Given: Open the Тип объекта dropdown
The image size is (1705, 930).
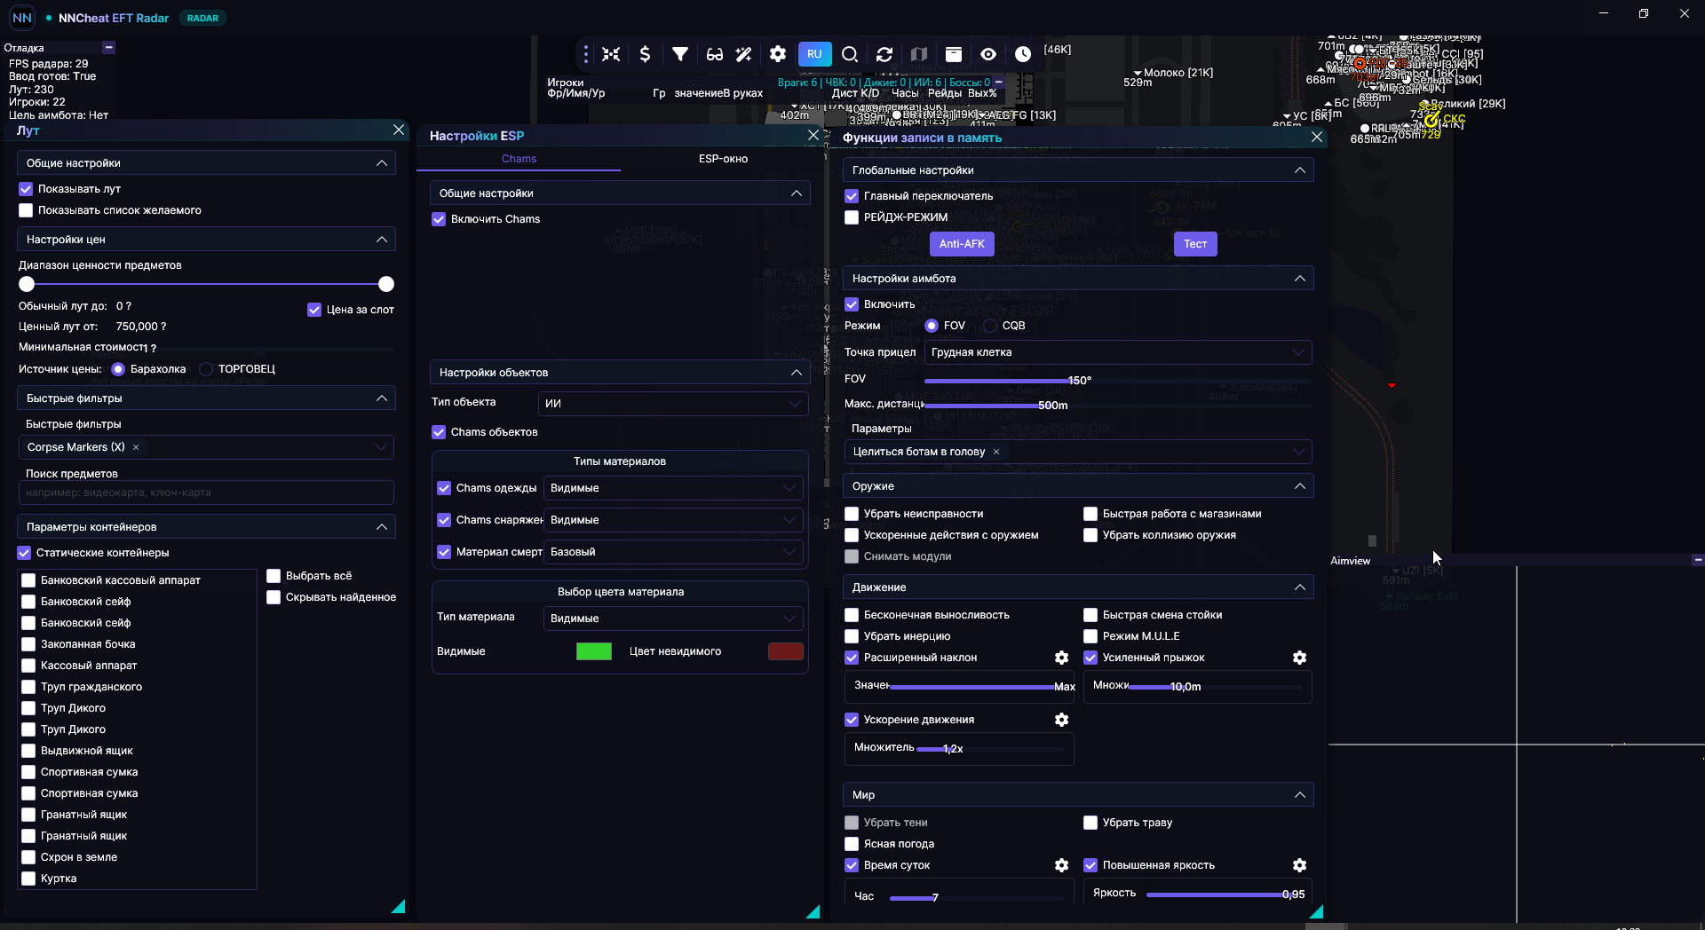Looking at the screenshot, I should tap(673, 403).
